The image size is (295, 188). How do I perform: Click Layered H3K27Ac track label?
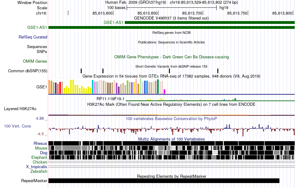20,109
